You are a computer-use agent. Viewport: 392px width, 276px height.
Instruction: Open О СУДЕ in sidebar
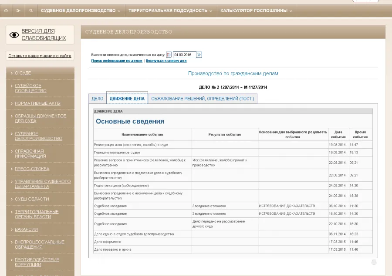[23, 73]
